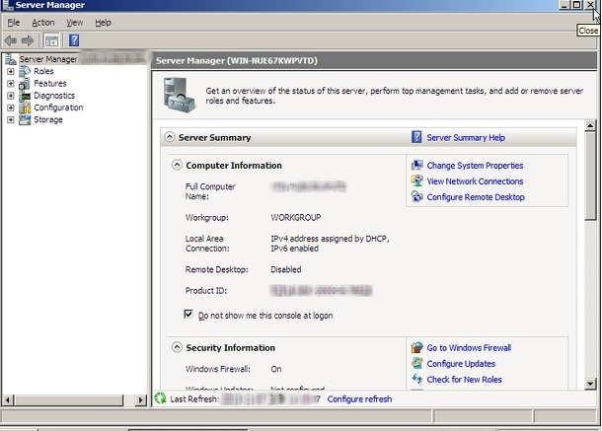Open the File menu
This screenshot has height=431, width=602.
(14, 23)
